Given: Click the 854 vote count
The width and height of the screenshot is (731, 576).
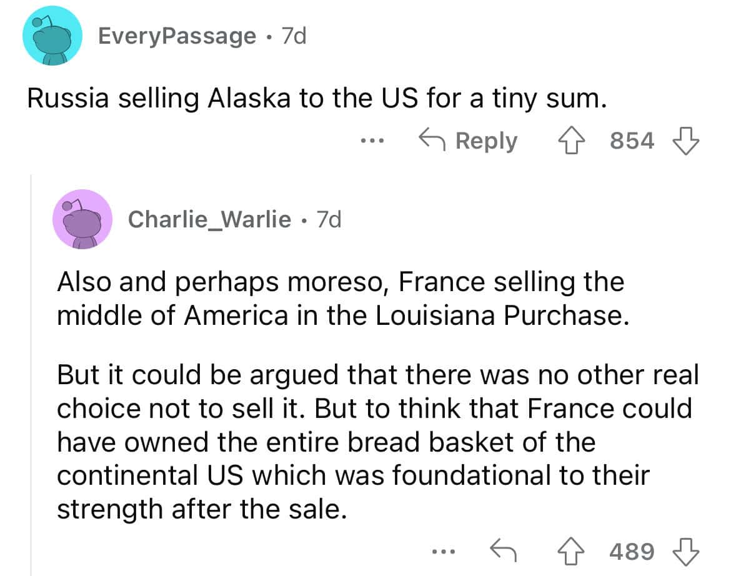Looking at the screenshot, I should 631,141.
